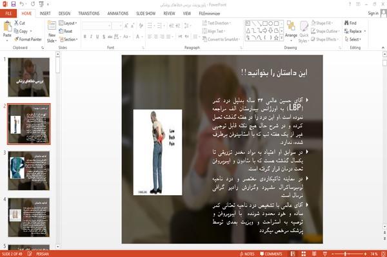Select slide 1 thumbnail
This screenshot has width=387, height=257.
28,77
